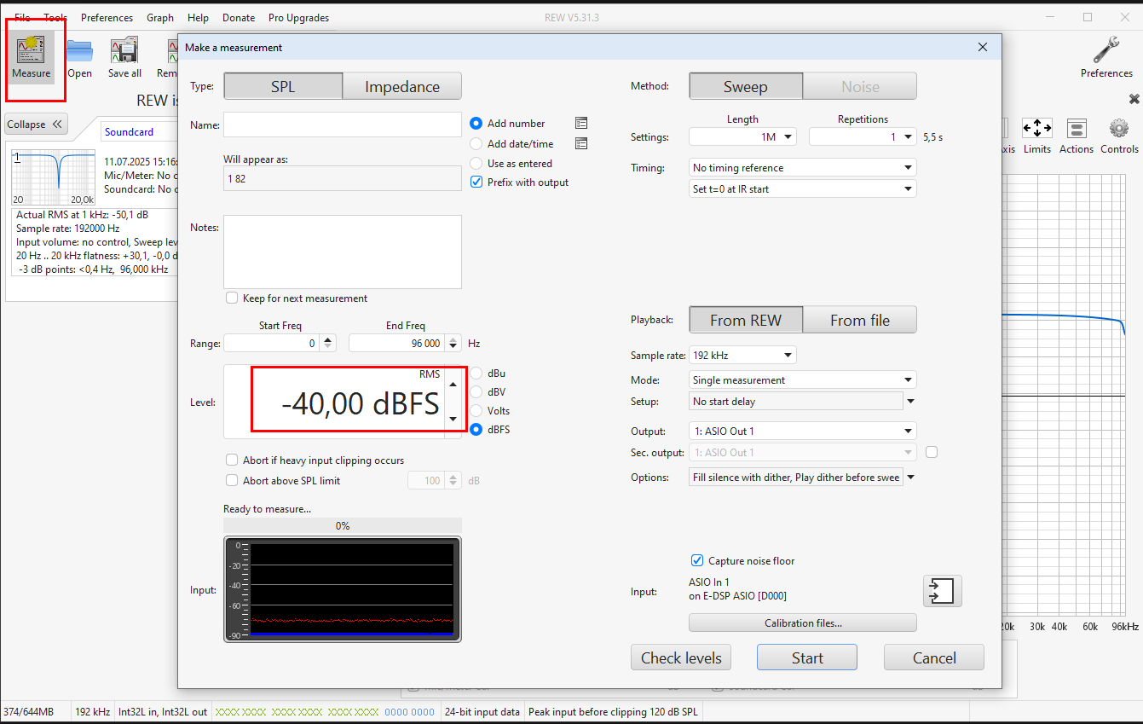Click Check levels button
This screenshot has width=1143, height=724.
(x=681, y=657)
